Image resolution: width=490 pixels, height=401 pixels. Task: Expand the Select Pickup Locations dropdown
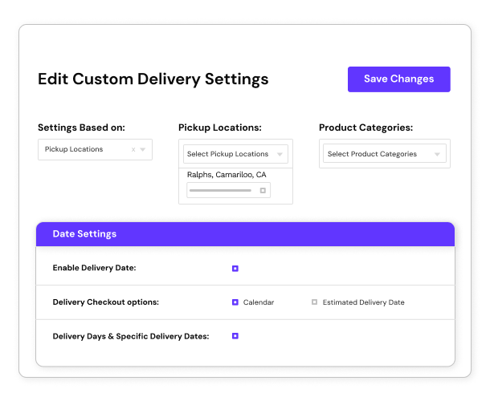[235, 154]
